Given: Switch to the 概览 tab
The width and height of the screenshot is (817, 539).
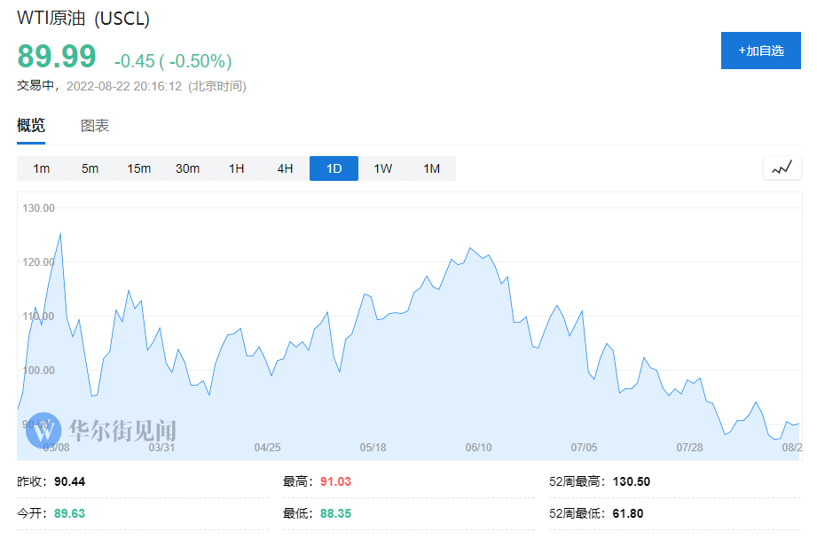Looking at the screenshot, I should [31, 126].
